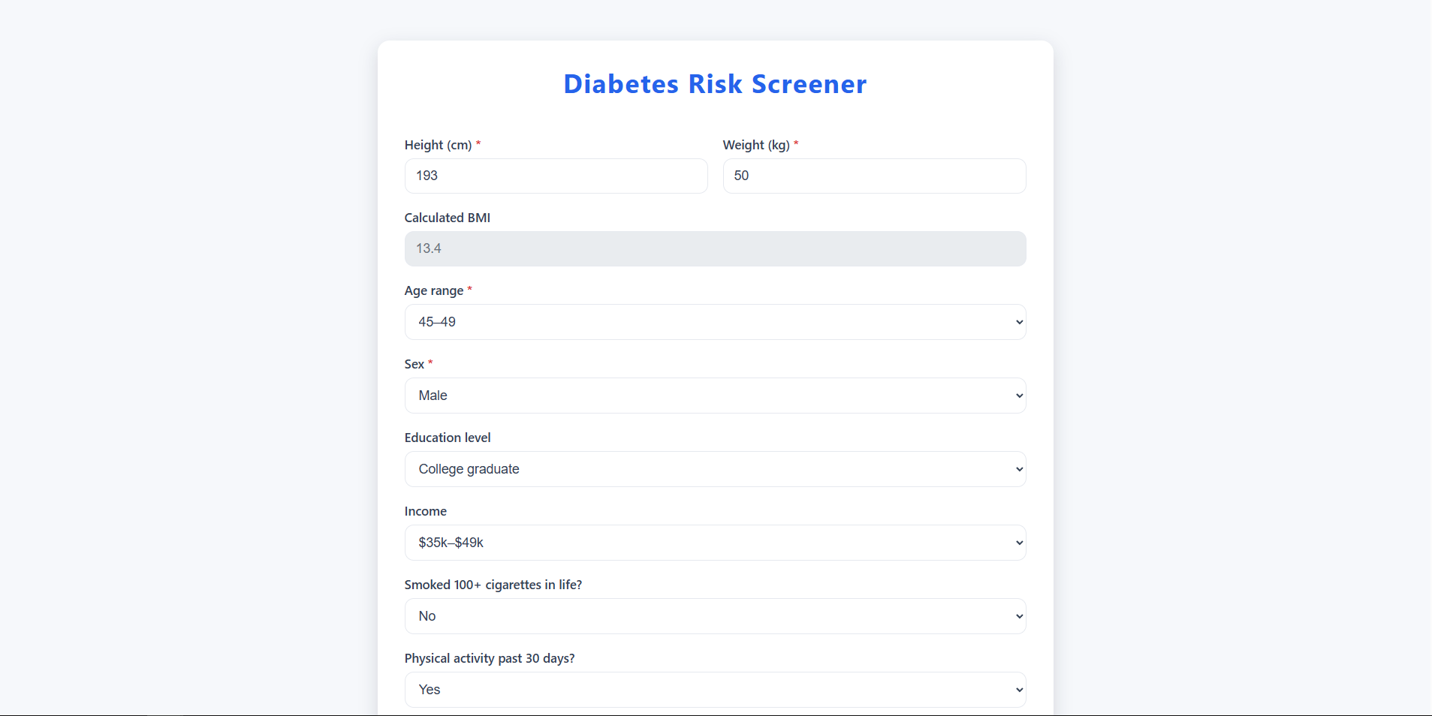
Task: Click the "Income" field label
Action: pos(425,511)
